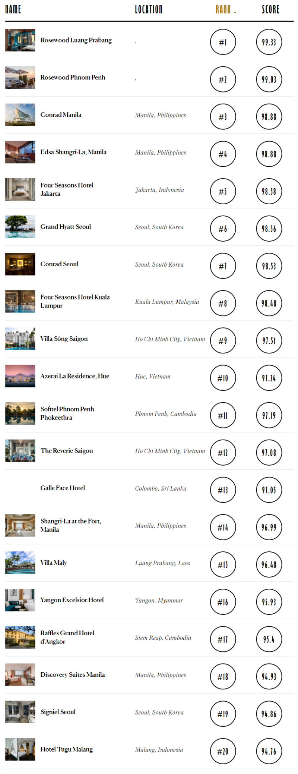Click the #1 rank badge
The image size is (298, 774).
[x=223, y=42]
